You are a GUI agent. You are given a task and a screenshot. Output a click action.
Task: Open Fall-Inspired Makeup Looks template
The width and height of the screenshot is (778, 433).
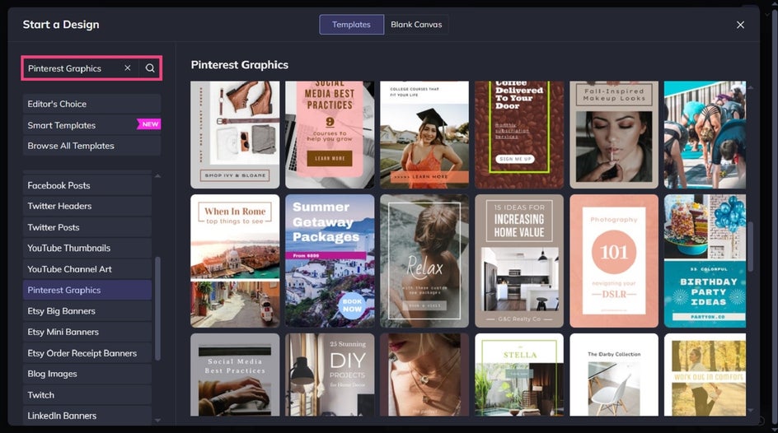[614, 135]
